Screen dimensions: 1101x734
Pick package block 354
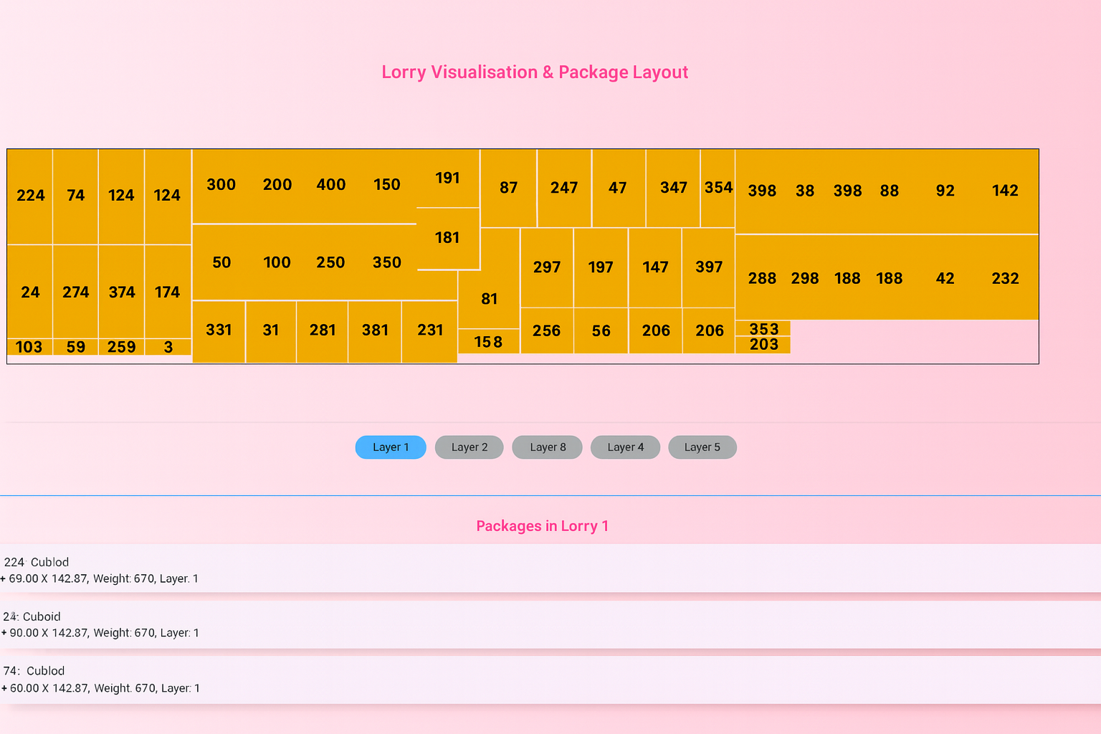tap(718, 188)
